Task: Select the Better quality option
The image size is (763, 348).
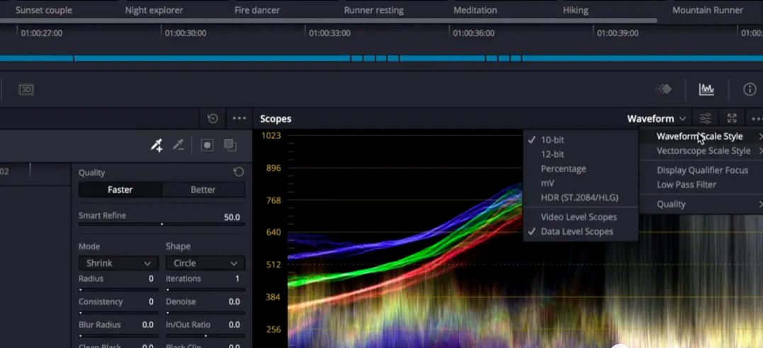Action: pyautogui.click(x=203, y=190)
